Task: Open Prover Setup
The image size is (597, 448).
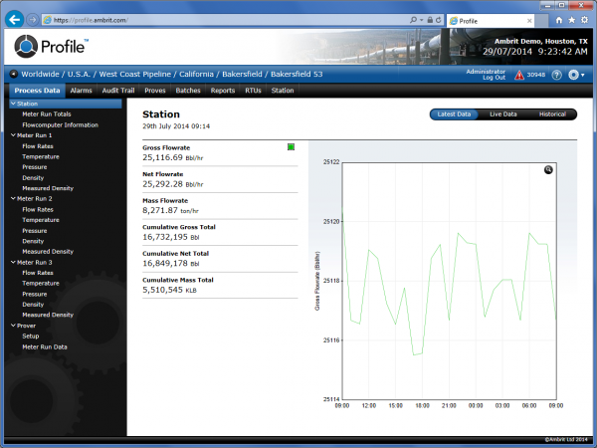Action: click(x=31, y=336)
